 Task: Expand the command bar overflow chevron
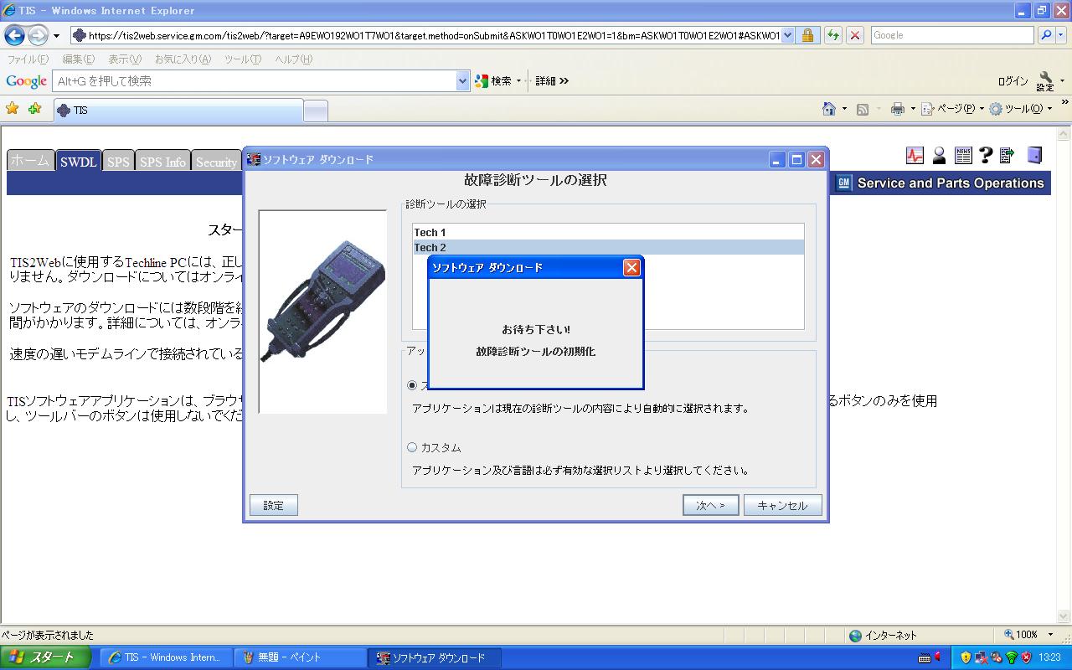point(1065,103)
